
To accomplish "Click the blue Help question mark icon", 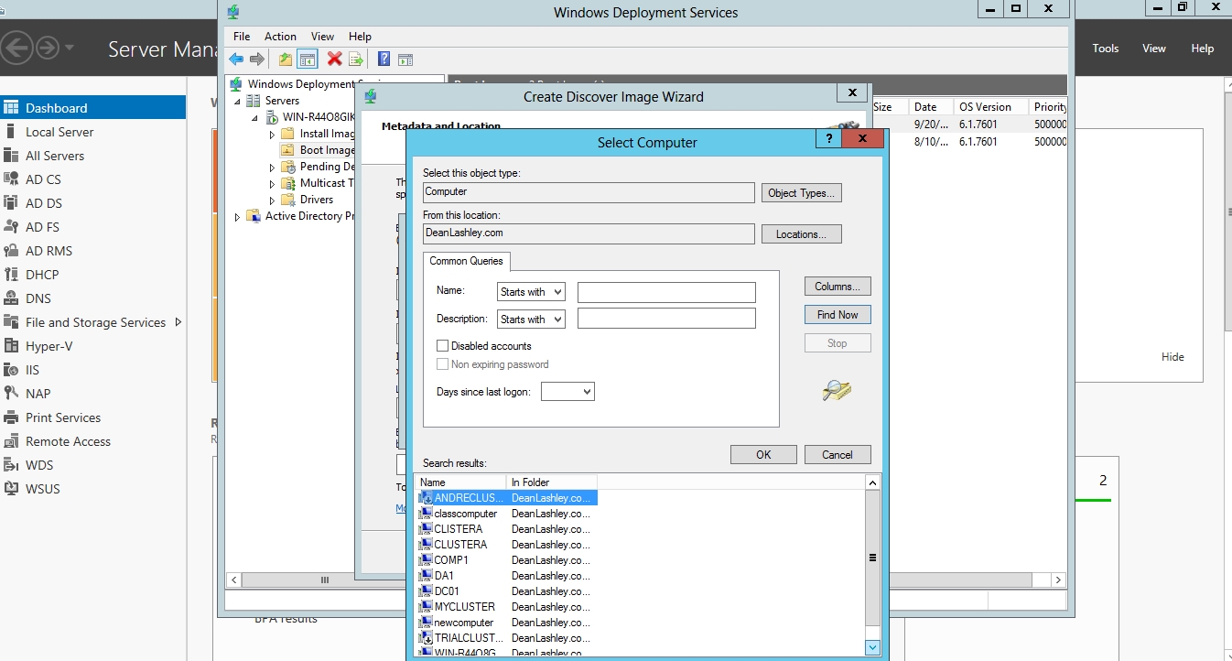I will [384, 60].
